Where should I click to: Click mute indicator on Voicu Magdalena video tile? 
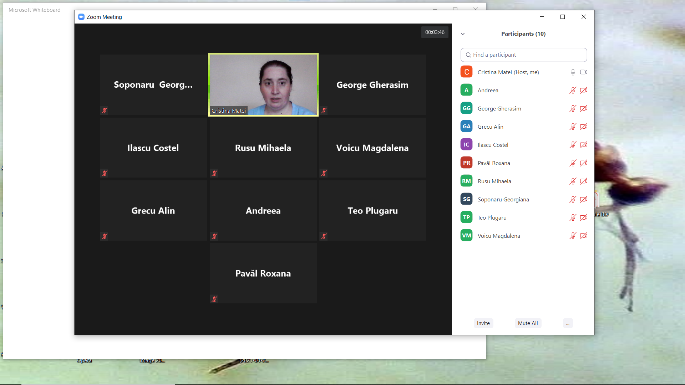point(324,173)
